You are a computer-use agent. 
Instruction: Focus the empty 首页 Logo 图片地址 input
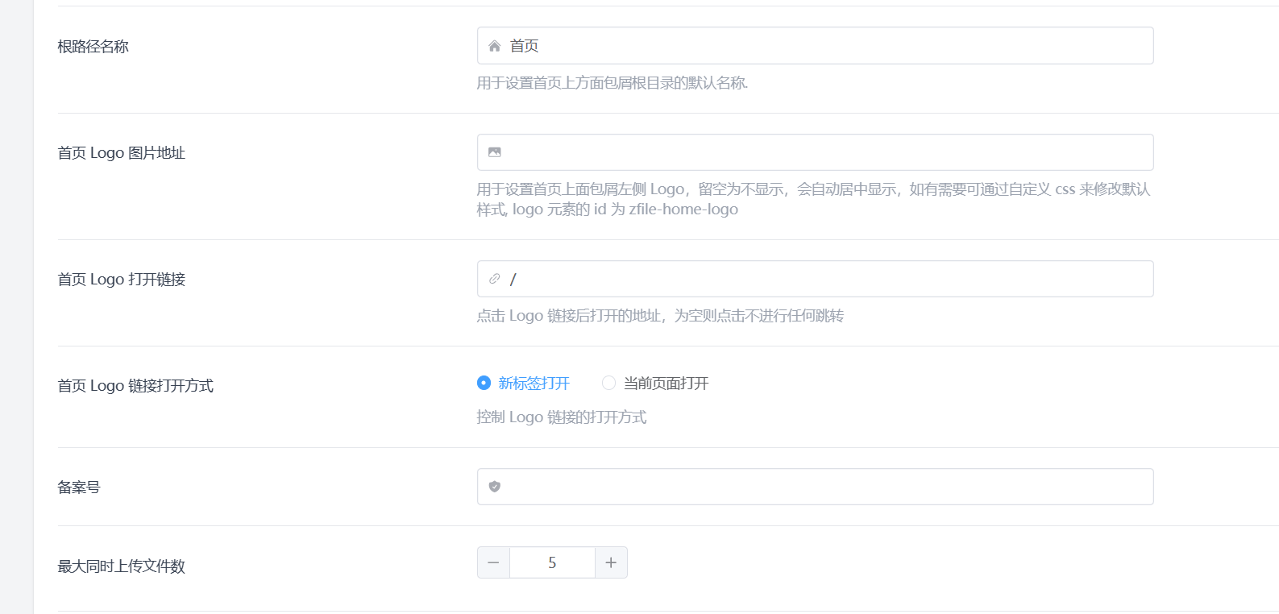point(822,152)
